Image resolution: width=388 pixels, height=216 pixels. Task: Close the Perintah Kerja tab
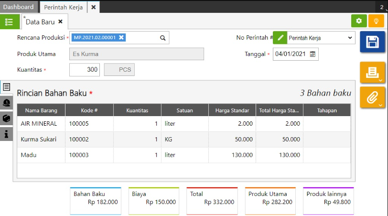coord(94,7)
